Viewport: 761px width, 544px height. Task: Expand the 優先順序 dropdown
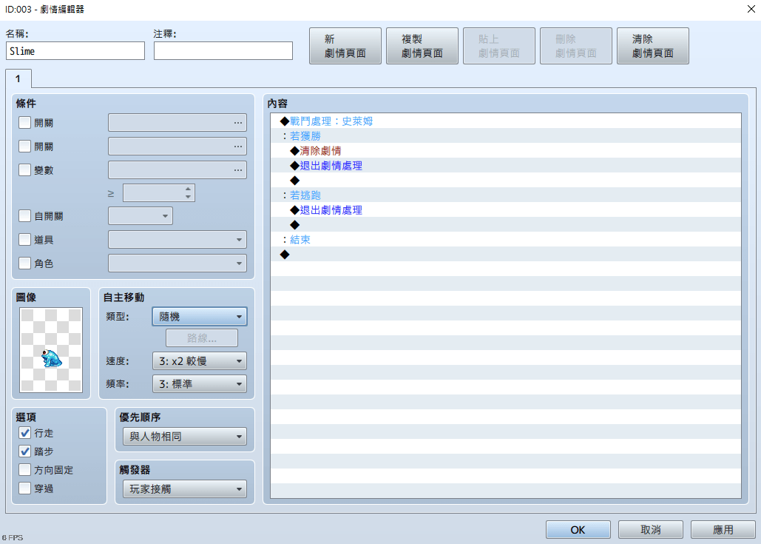pyautogui.click(x=184, y=437)
